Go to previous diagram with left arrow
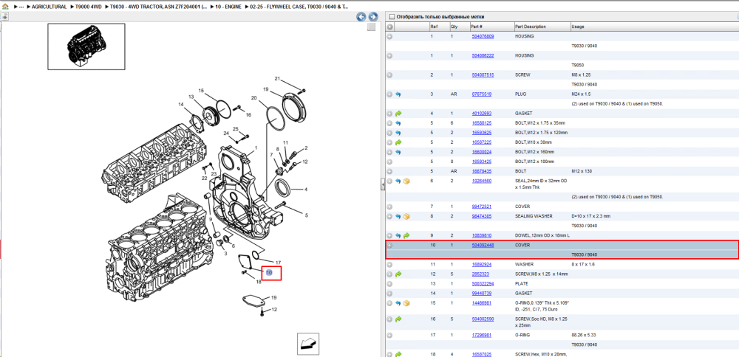The image size is (739, 357). (x=361, y=17)
